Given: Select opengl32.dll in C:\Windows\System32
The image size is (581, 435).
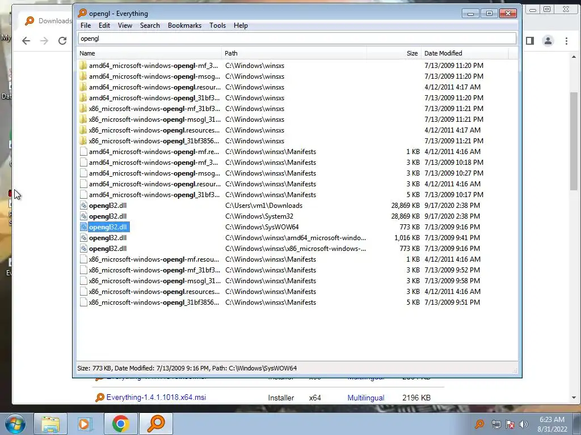Looking at the screenshot, I should coord(107,216).
